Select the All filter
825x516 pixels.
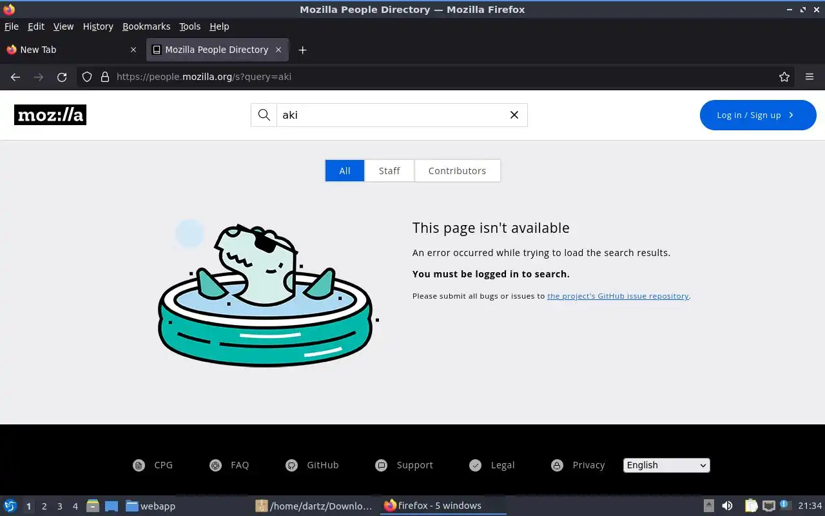(345, 171)
